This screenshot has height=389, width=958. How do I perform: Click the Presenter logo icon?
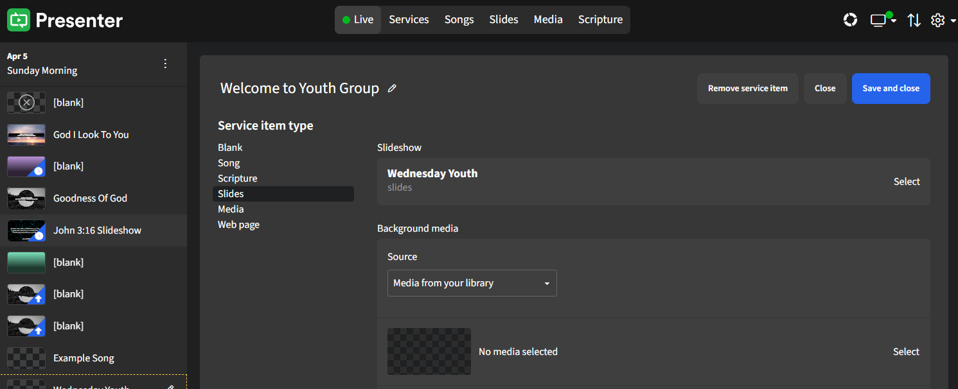[x=19, y=19]
